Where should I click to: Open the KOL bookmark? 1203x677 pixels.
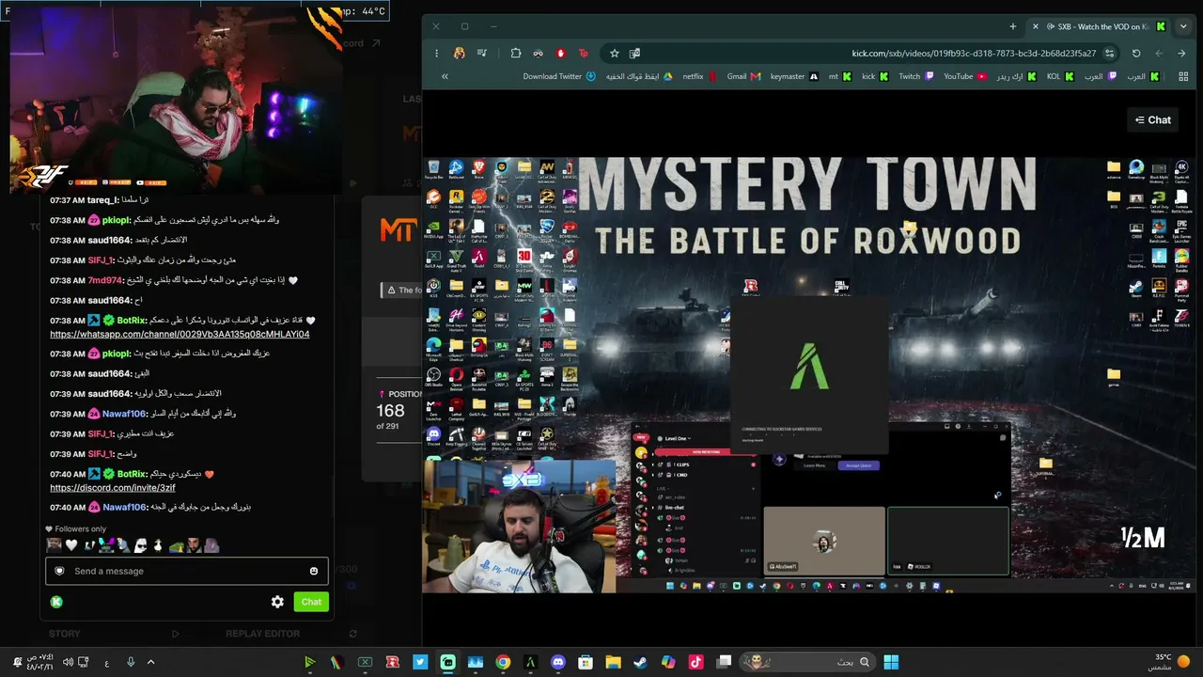coord(1060,77)
